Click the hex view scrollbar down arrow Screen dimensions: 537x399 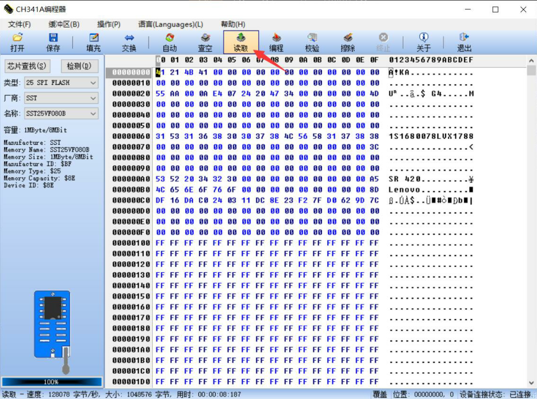[x=531, y=383]
